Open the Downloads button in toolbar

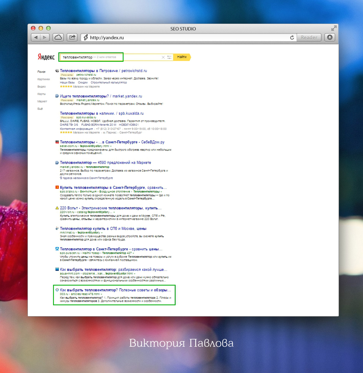(x=330, y=37)
